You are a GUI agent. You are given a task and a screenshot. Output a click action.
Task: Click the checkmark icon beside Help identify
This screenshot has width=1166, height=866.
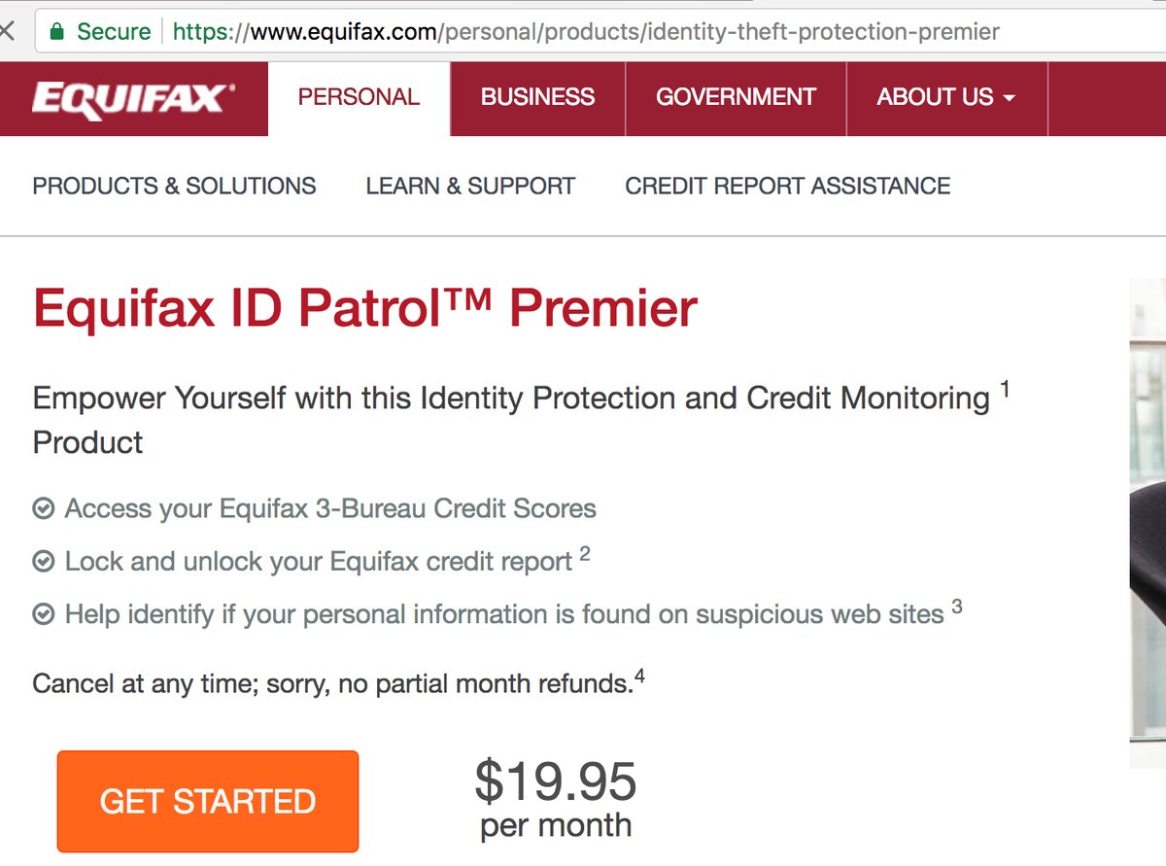(43, 614)
